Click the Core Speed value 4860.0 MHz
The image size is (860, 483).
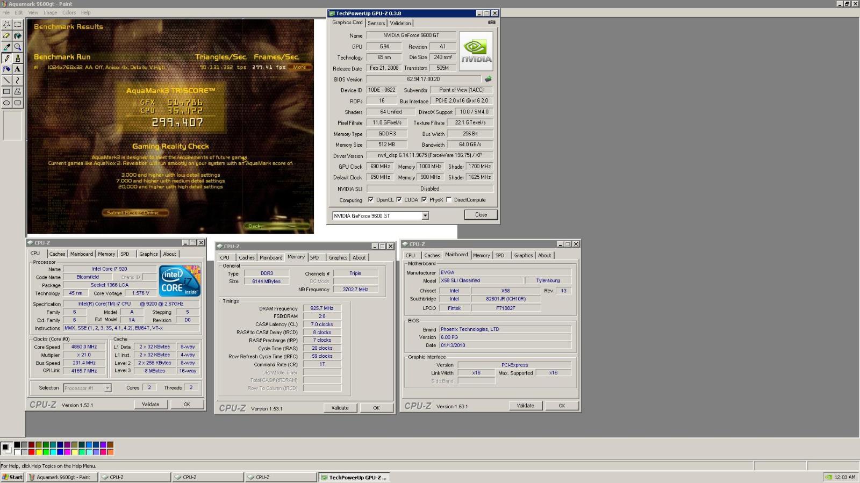tap(84, 347)
